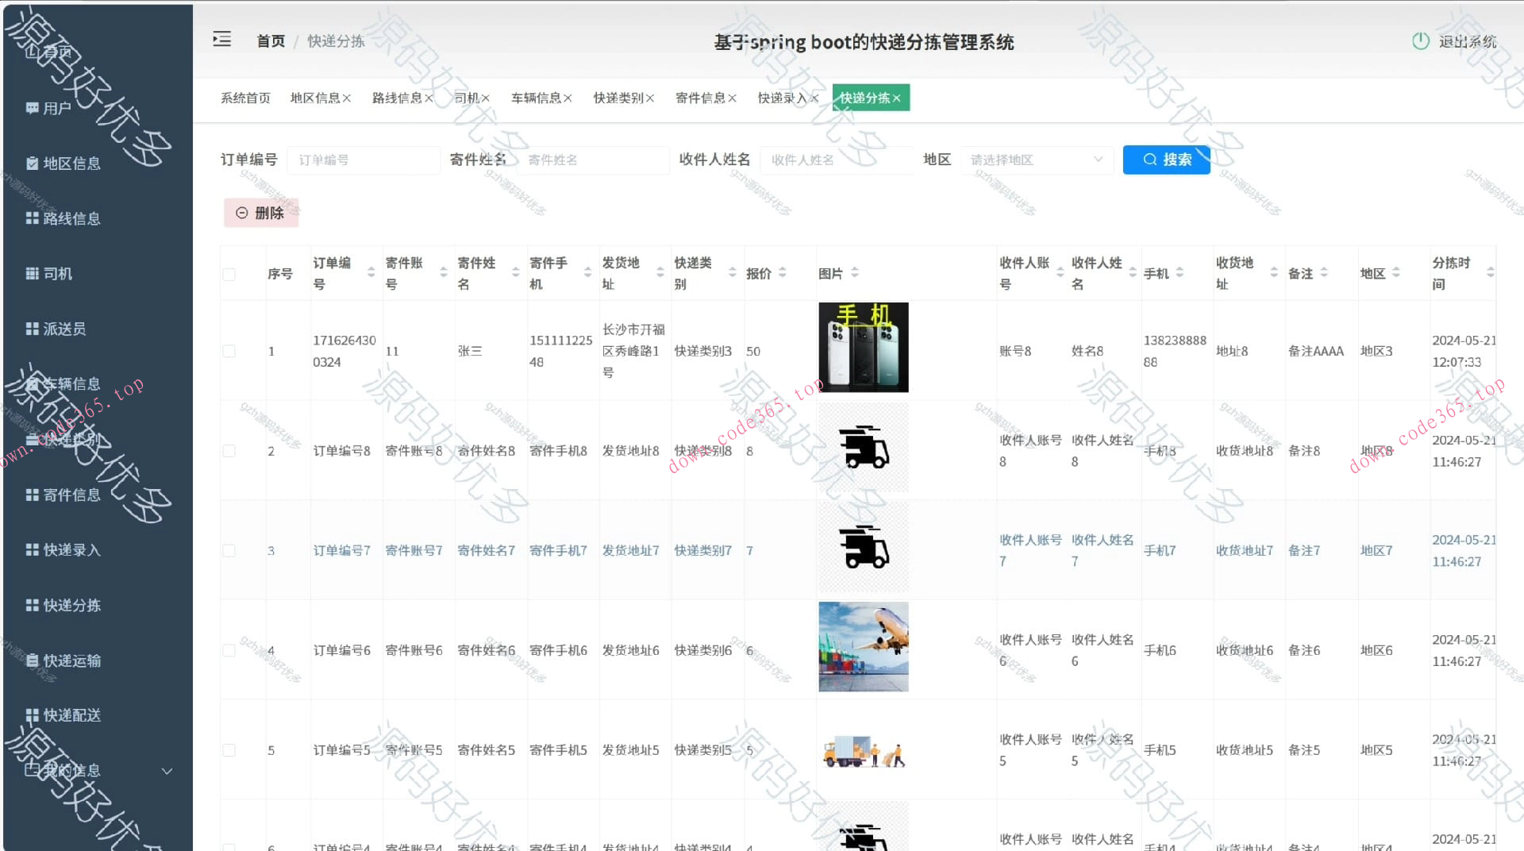Check the checkbox for row 序号 1
The height and width of the screenshot is (851, 1524).
click(x=230, y=350)
